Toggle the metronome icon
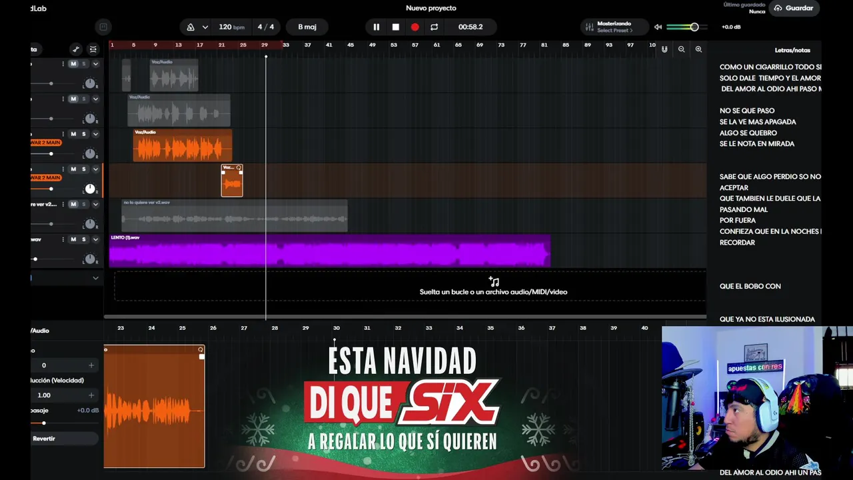The width and height of the screenshot is (853, 480). tap(191, 27)
